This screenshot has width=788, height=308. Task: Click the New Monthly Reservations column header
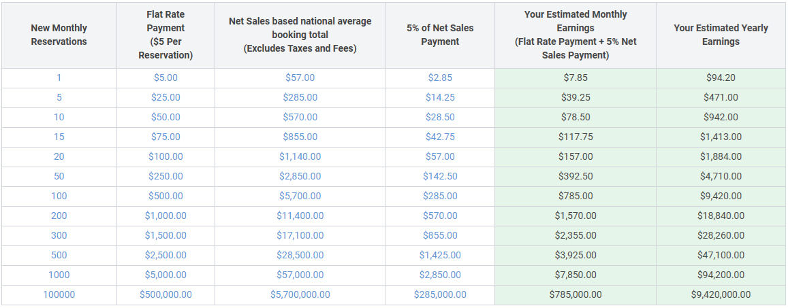point(59,35)
